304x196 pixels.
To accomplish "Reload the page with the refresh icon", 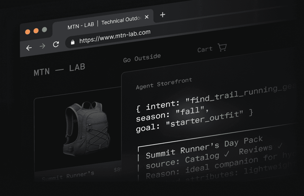I will click(56, 44).
